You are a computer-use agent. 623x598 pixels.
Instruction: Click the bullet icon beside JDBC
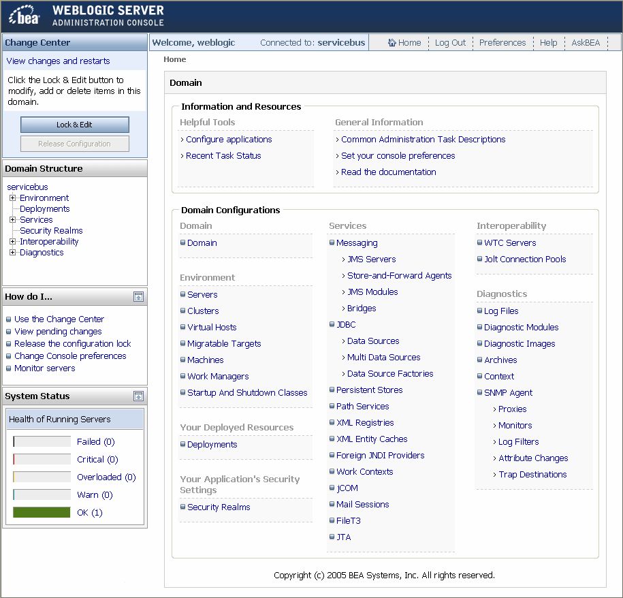pos(332,324)
